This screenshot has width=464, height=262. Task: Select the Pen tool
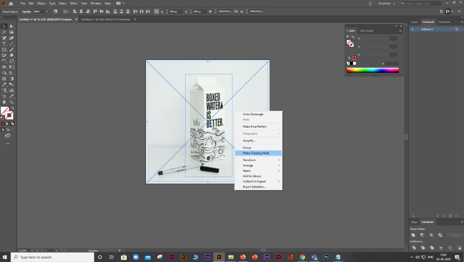point(4,38)
